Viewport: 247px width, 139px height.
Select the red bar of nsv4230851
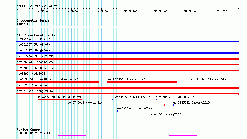57,82
